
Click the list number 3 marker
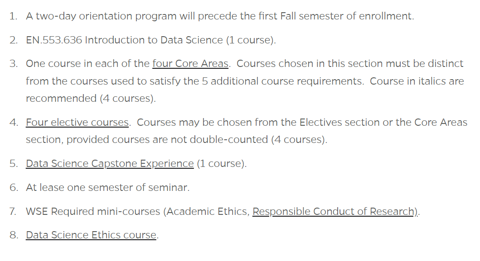[14, 64]
